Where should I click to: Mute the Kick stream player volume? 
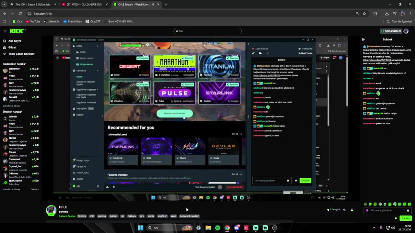(x=67, y=197)
